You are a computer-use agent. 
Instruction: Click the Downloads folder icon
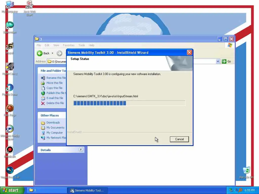coord(43,123)
